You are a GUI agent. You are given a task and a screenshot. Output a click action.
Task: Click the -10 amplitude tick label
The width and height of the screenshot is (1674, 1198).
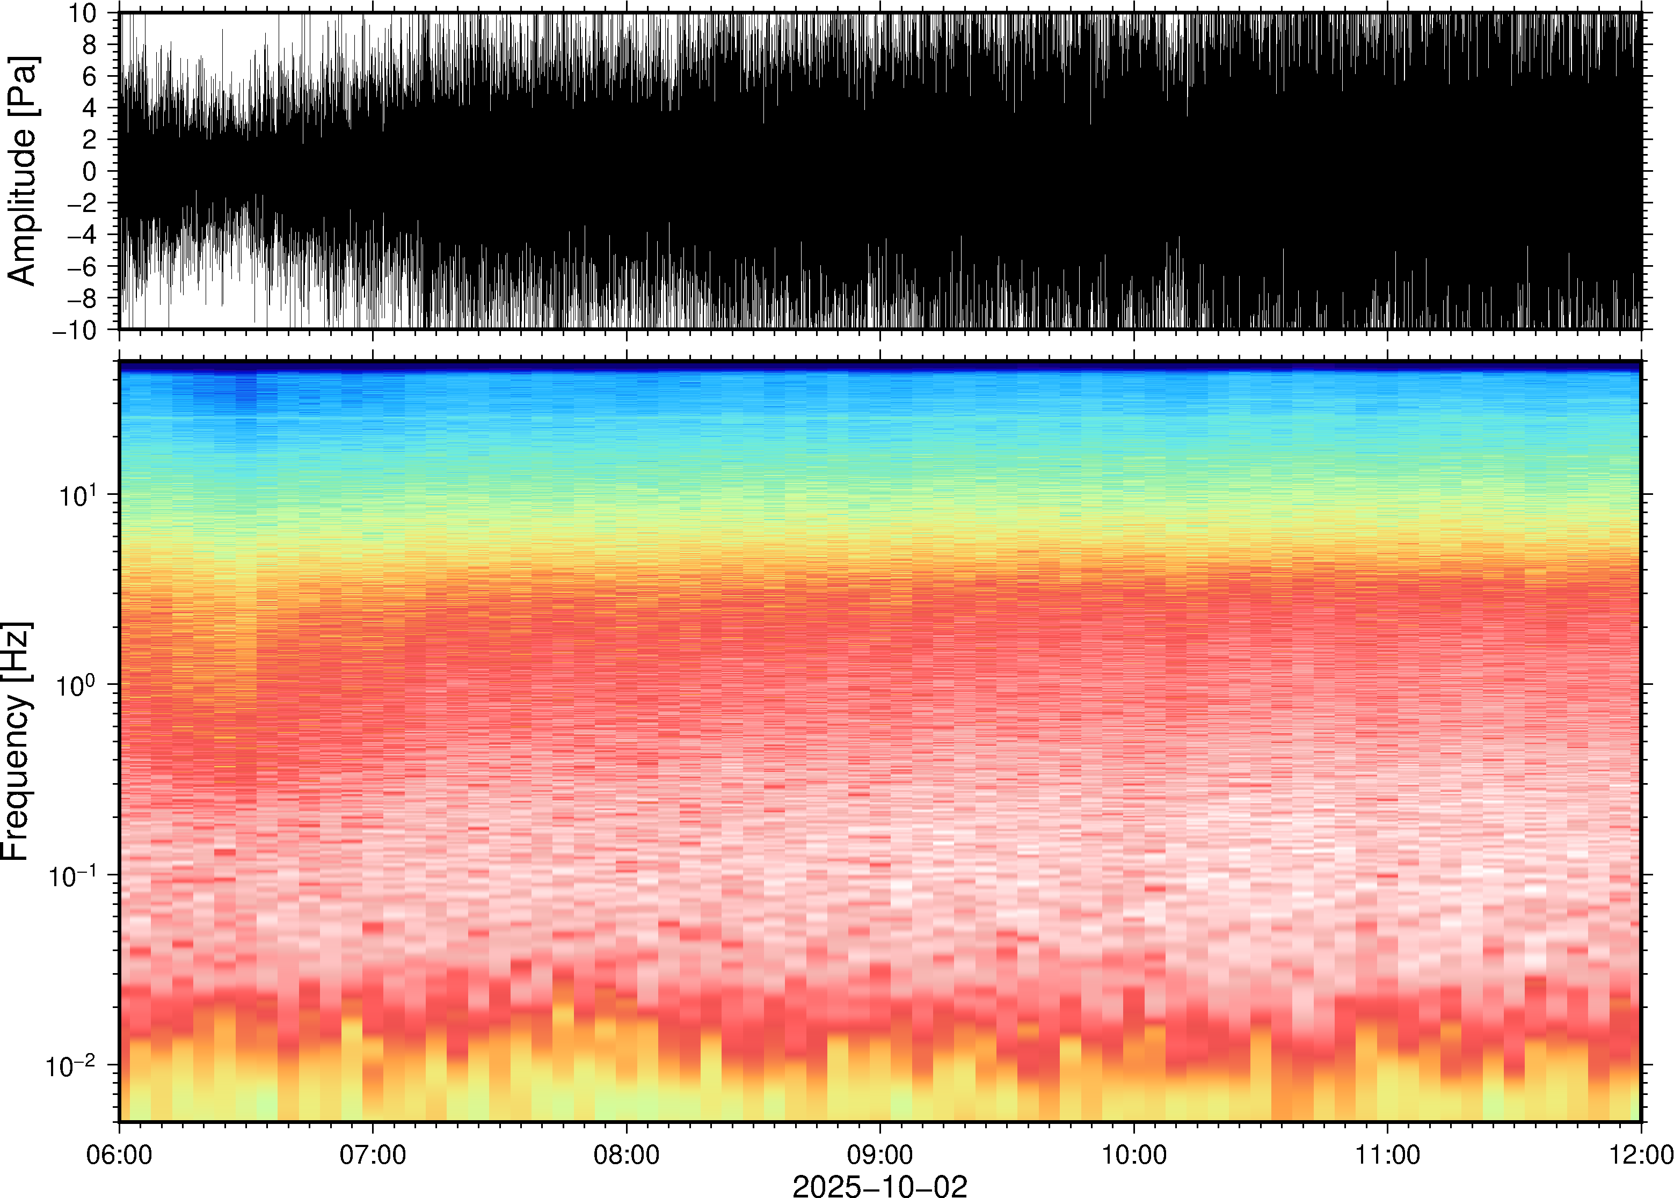pos(75,331)
